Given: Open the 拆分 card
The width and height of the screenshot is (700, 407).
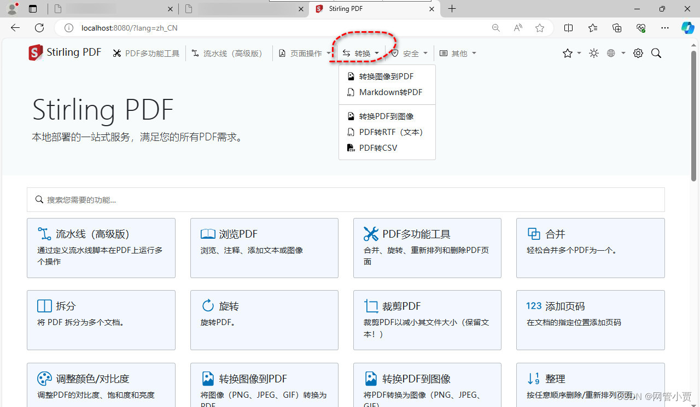Looking at the screenshot, I should tap(101, 320).
